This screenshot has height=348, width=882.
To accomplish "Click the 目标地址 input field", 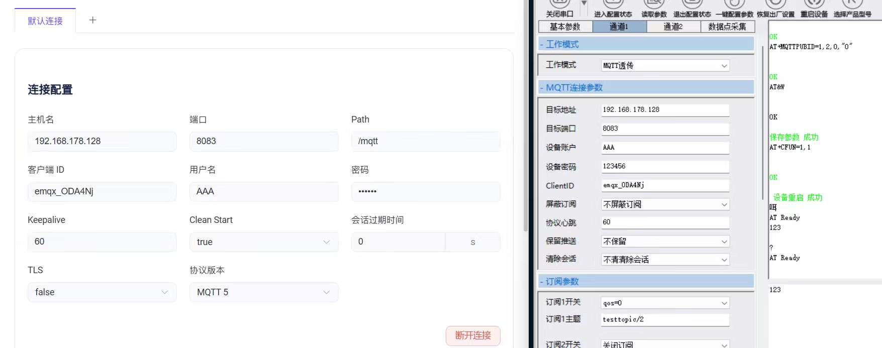I will [664, 109].
